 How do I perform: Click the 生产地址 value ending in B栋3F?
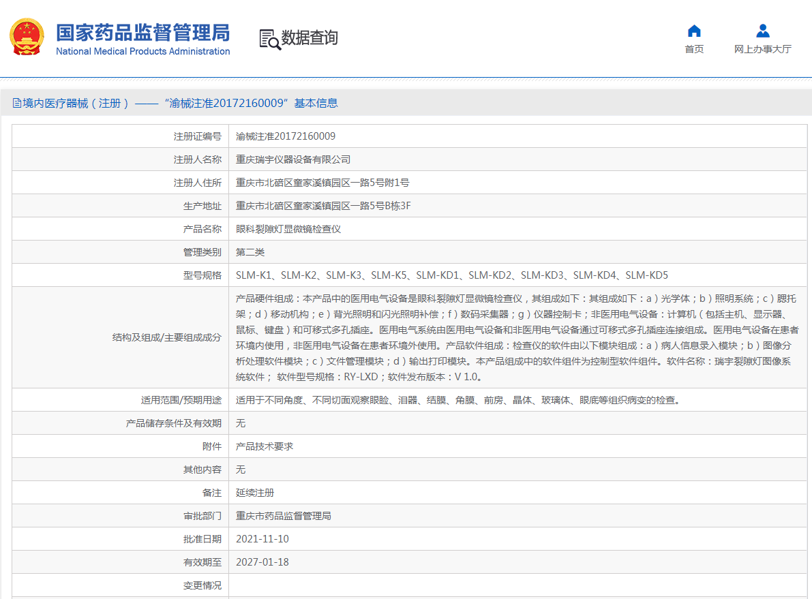[323, 206]
